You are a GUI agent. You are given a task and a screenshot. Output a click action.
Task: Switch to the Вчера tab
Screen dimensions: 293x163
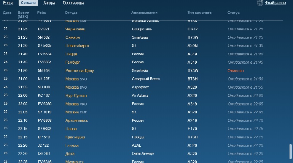(x=8, y=3)
